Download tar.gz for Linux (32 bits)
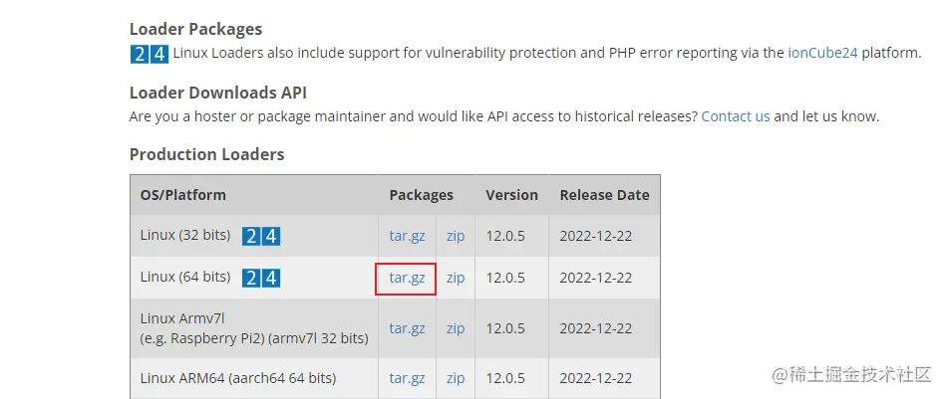The width and height of the screenshot is (946, 399). [x=407, y=237]
